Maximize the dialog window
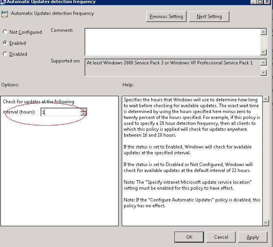 (x=260, y=2)
